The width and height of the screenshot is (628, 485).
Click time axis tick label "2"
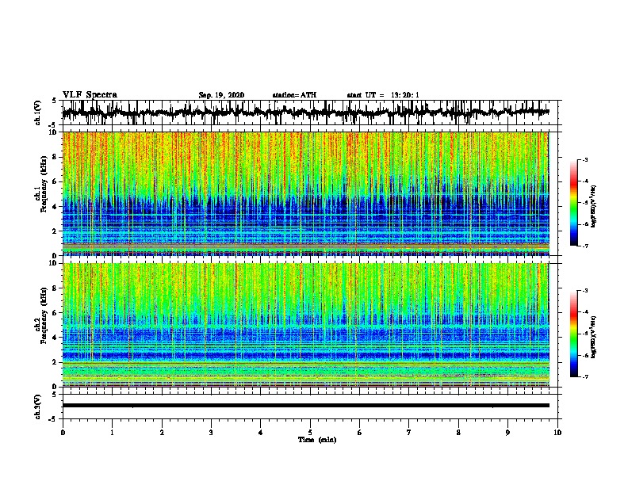coord(162,433)
